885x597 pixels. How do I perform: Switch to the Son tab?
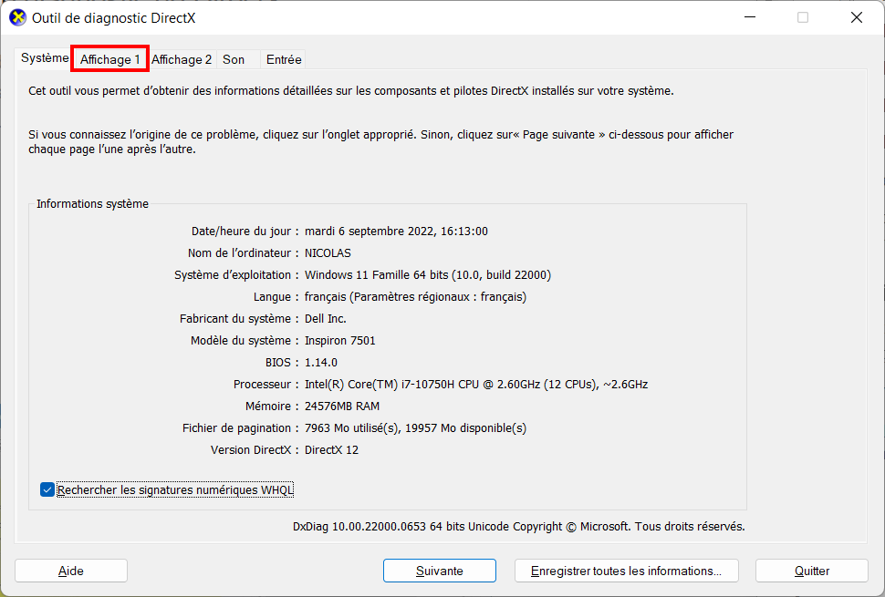click(x=234, y=59)
